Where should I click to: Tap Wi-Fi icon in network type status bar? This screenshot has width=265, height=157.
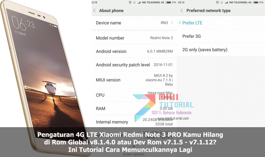(222, 2)
